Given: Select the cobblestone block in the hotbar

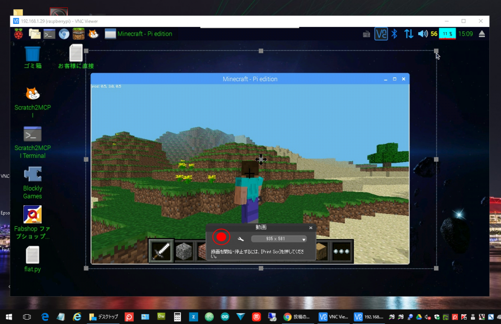Looking at the screenshot, I should (184, 251).
